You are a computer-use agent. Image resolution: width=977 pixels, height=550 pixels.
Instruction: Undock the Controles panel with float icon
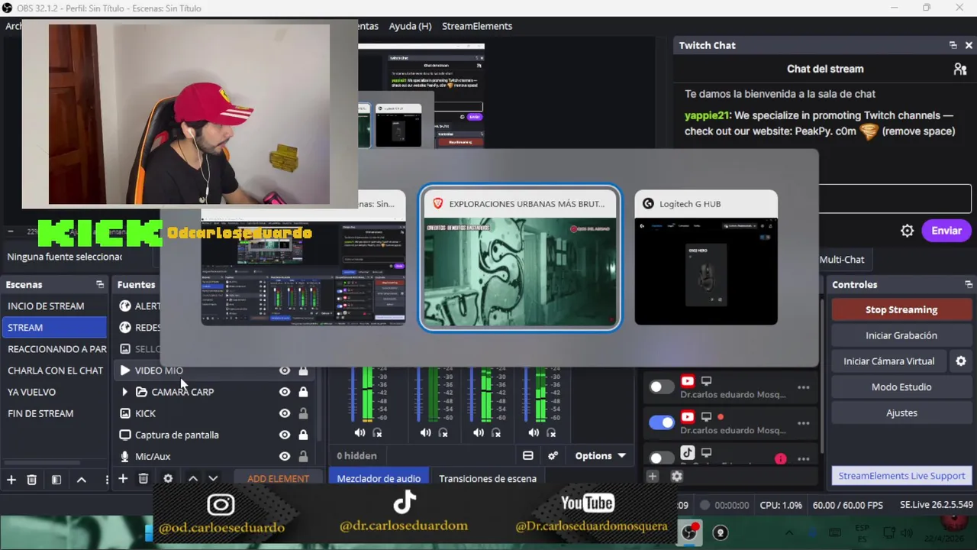[x=969, y=284]
